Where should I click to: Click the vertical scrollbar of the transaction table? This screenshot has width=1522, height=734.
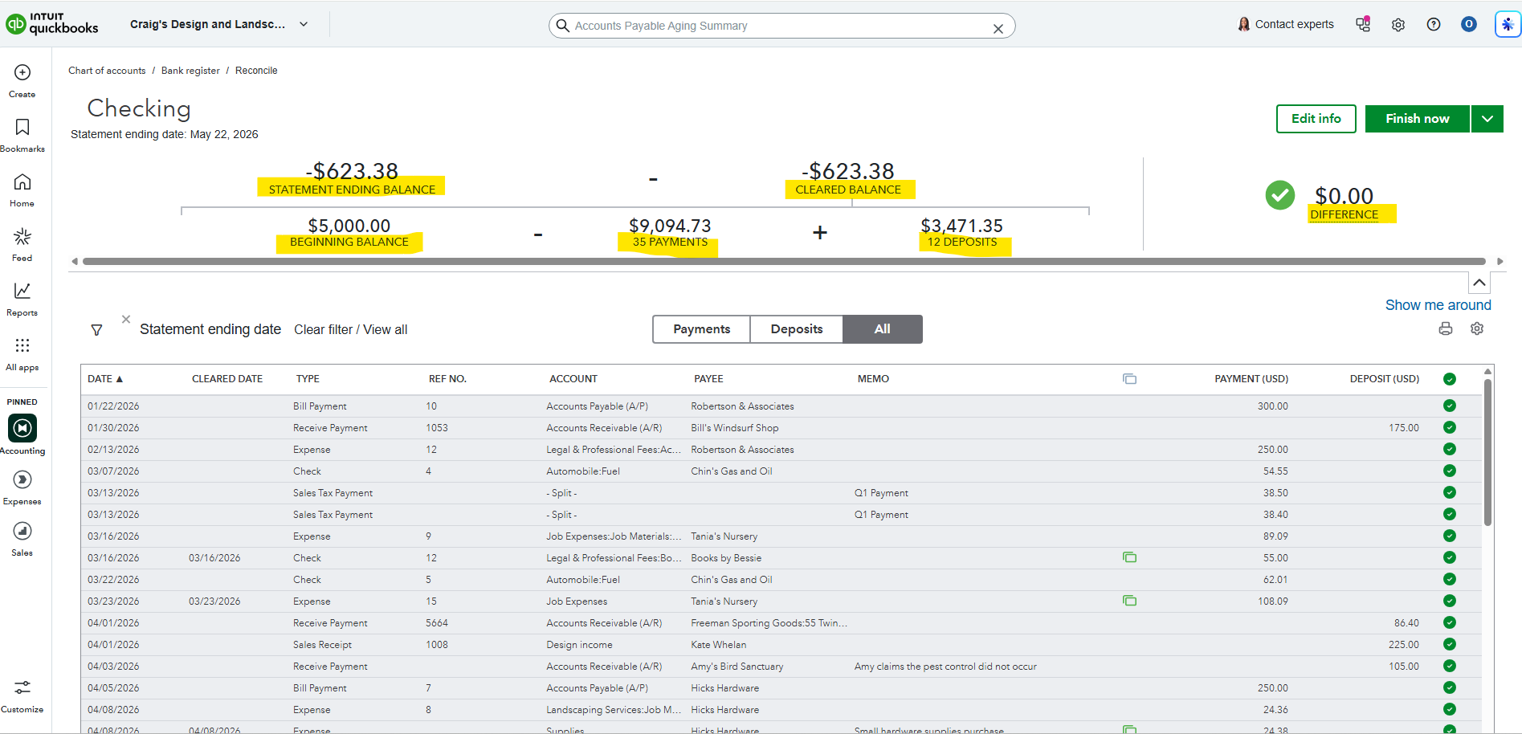coord(1487,453)
